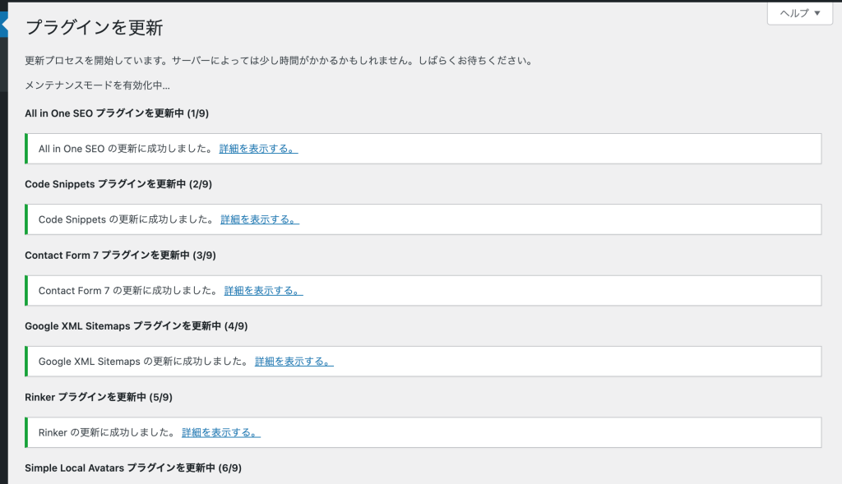Show details for Contact Form 7 update
The image size is (842, 484).
[x=263, y=291]
